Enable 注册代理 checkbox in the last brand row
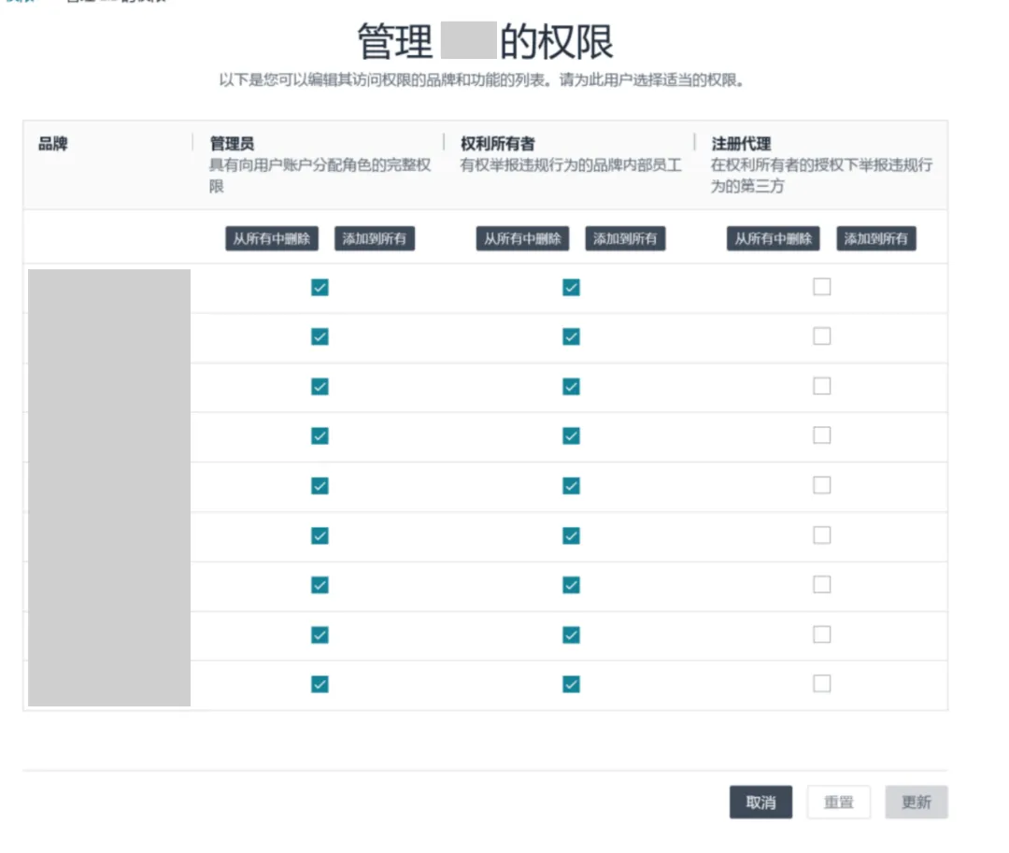 (x=821, y=684)
